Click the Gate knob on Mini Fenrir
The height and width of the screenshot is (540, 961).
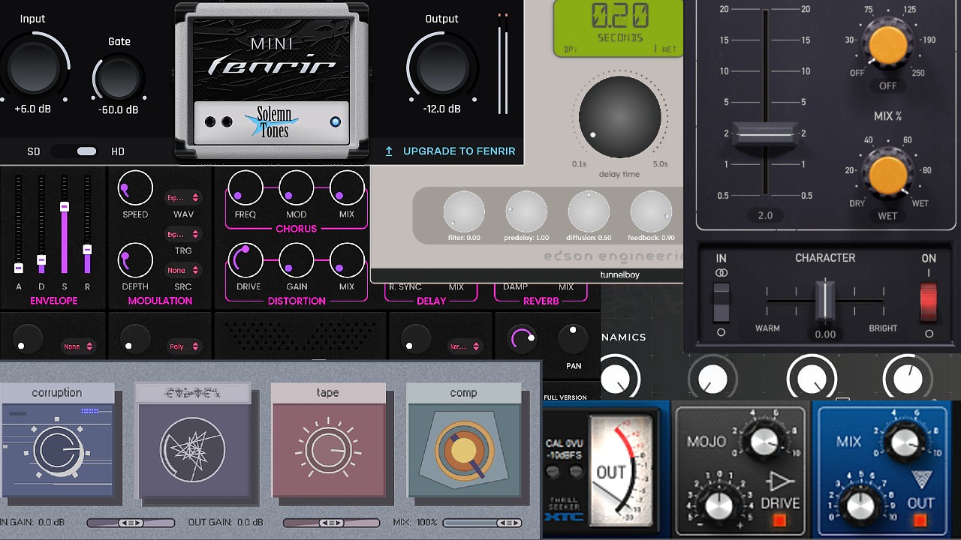click(x=119, y=78)
